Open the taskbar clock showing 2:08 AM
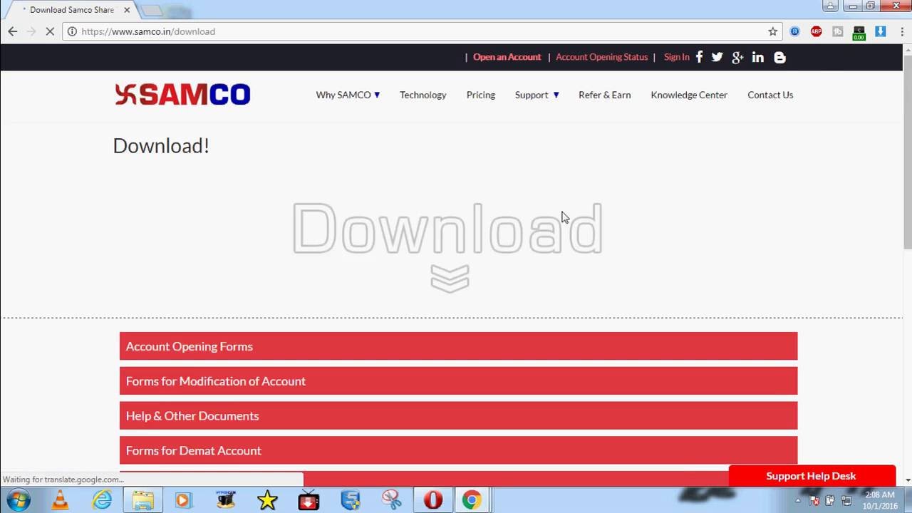 pos(880,500)
